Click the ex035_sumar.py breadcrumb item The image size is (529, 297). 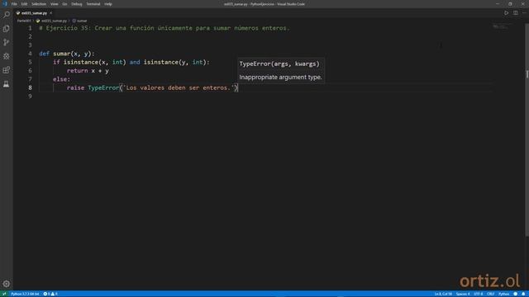click(x=51, y=21)
